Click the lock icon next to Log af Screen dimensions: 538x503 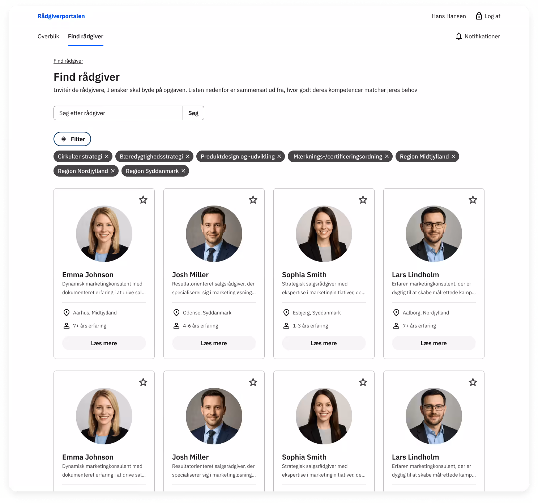479,16
